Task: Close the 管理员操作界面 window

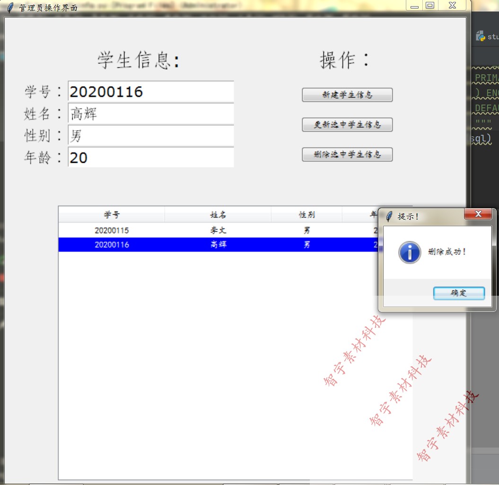Action: coord(452,5)
